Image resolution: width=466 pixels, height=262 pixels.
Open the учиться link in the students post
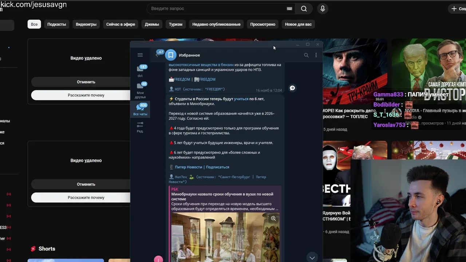click(x=241, y=99)
